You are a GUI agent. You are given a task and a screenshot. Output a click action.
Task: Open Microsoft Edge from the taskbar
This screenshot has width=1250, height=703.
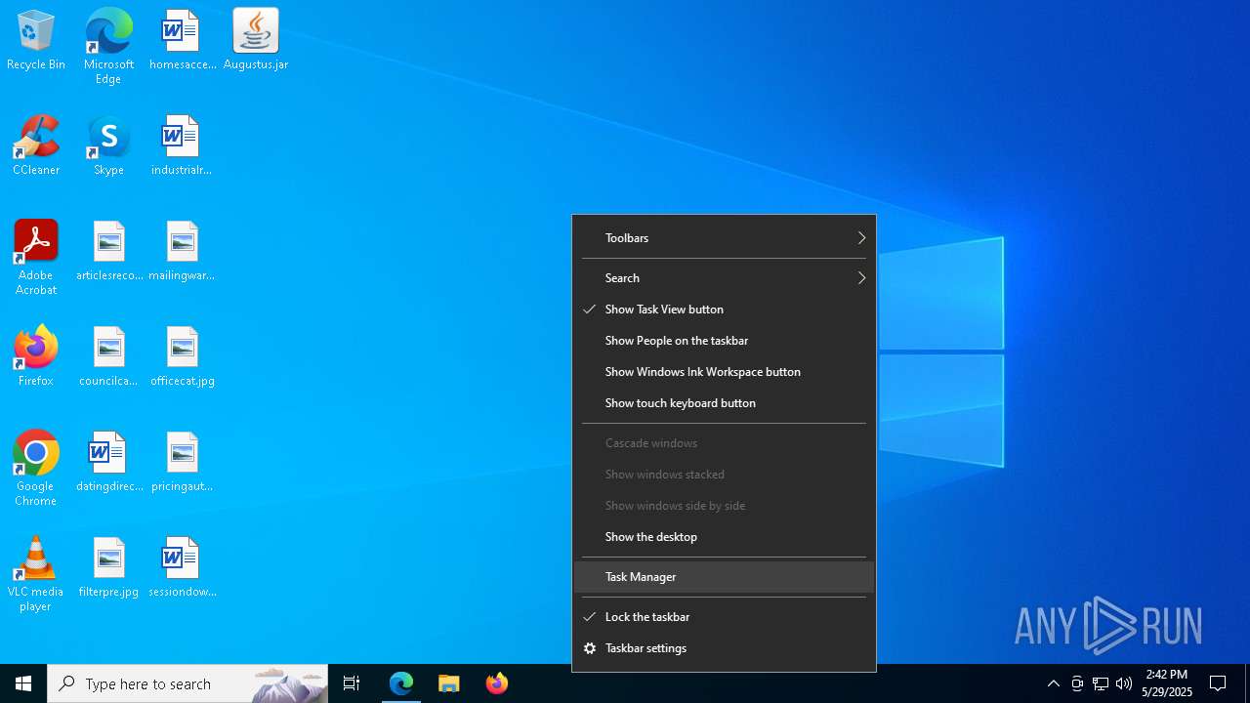[401, 683]
